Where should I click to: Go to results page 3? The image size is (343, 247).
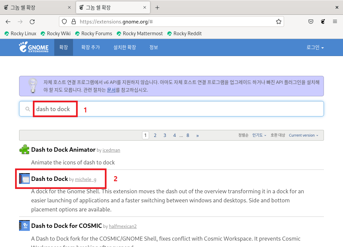(x=165, y=135)
